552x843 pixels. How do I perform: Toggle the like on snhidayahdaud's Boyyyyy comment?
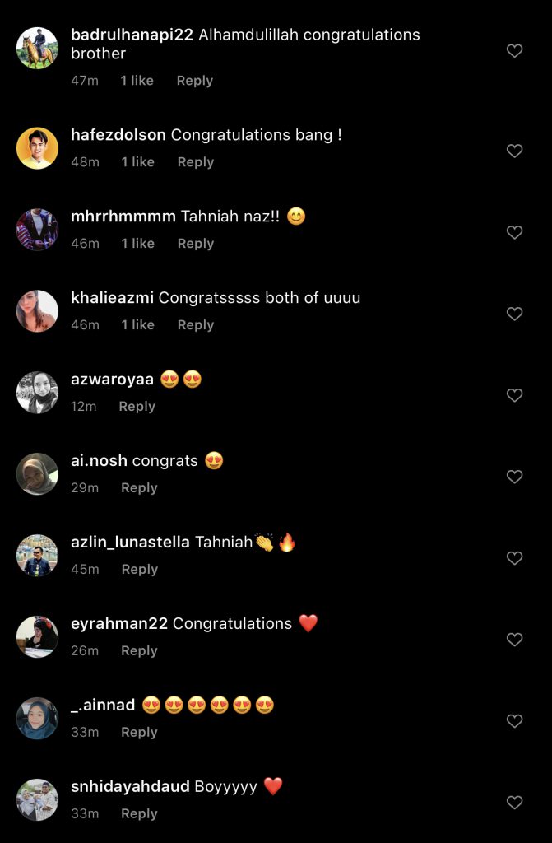[x=514, y=803]
